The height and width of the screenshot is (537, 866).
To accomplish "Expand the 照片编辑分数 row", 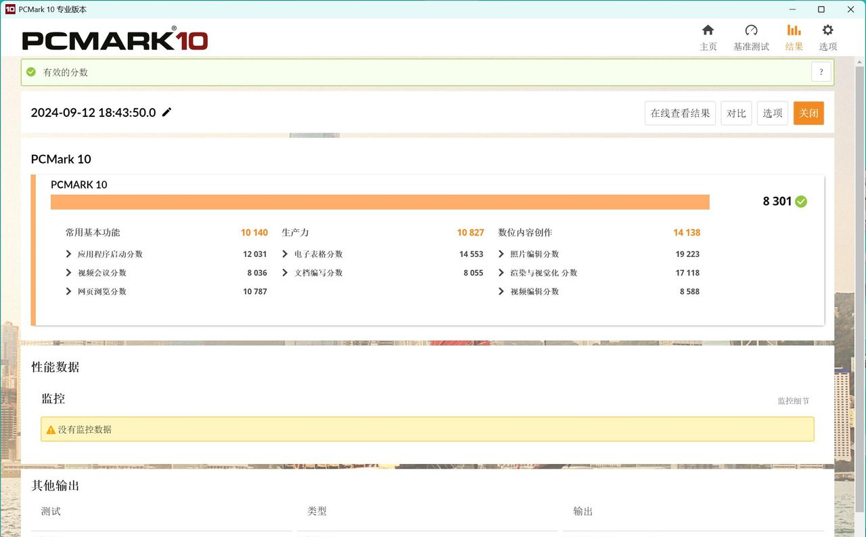I will pyautogui.click(x=501, y=254).
